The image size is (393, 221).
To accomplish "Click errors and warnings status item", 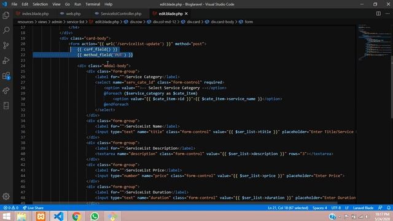I will click(x=11, y=208).
